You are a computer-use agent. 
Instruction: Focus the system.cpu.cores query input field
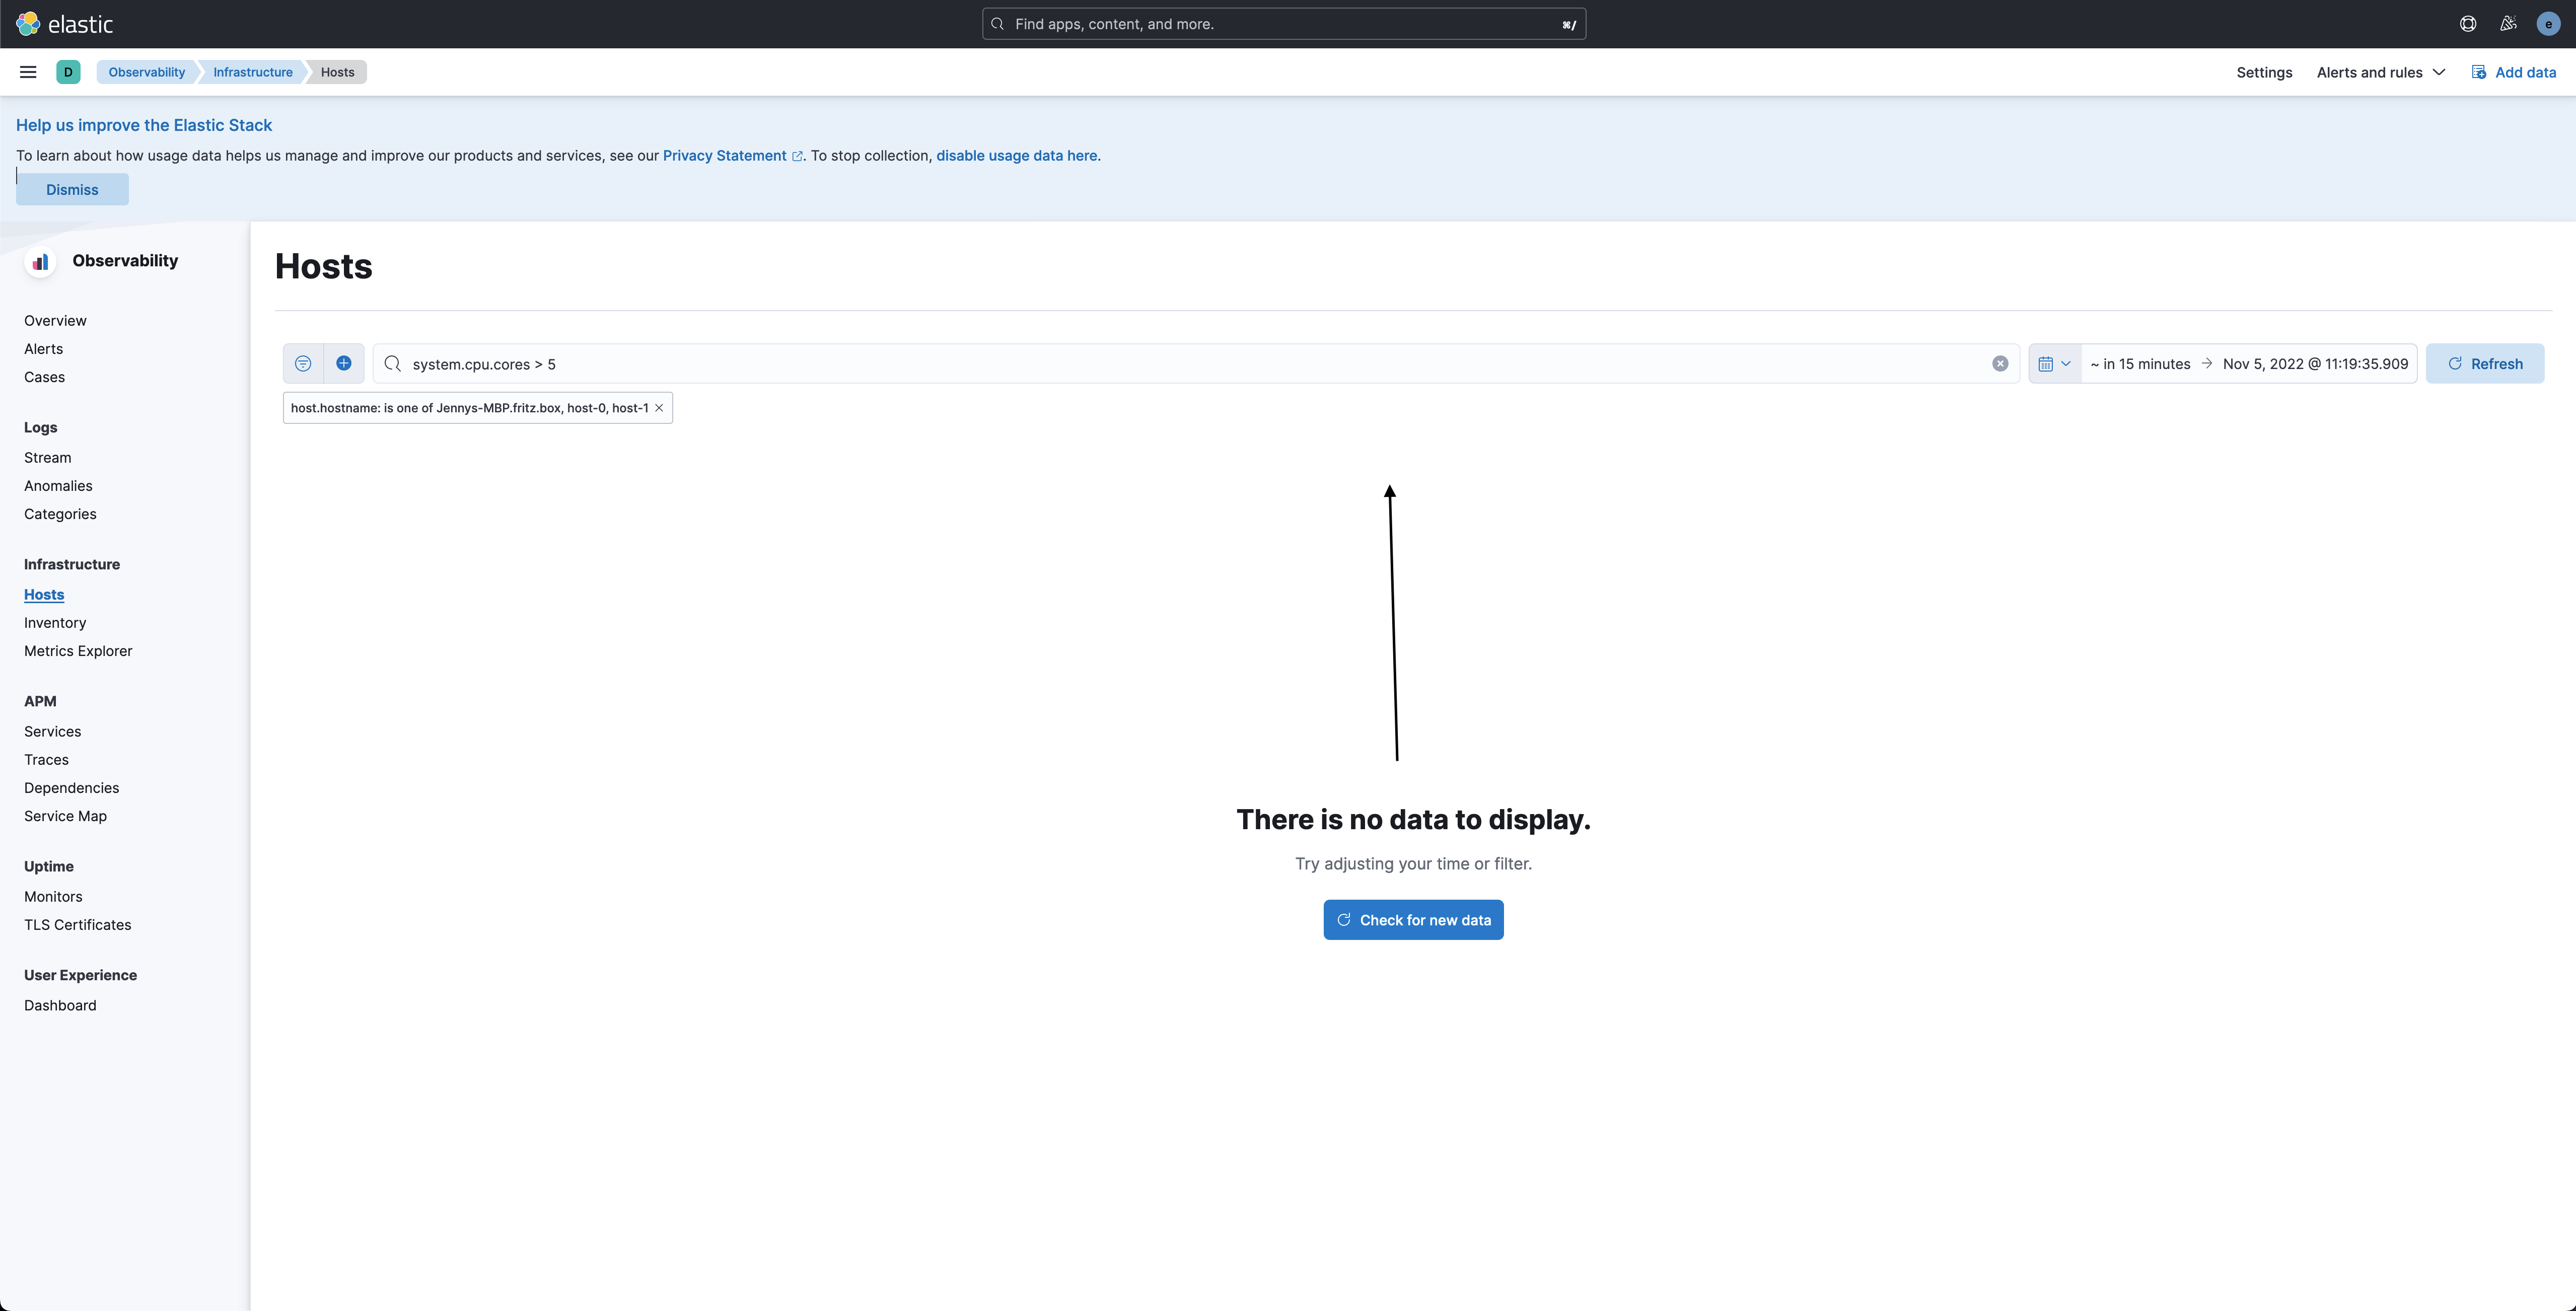click(x=1190, y=364)
